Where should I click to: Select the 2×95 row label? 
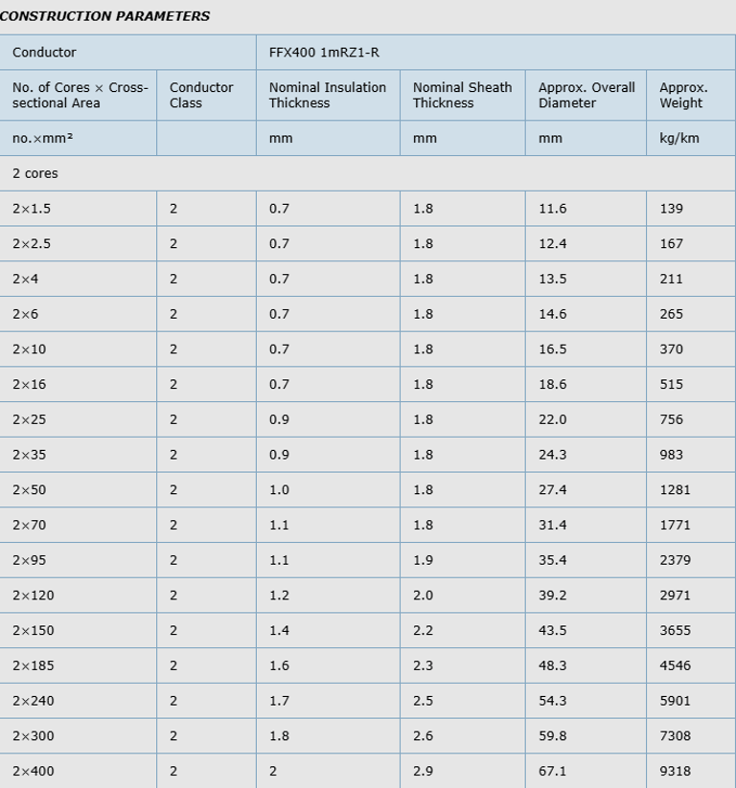pos(30,560)
